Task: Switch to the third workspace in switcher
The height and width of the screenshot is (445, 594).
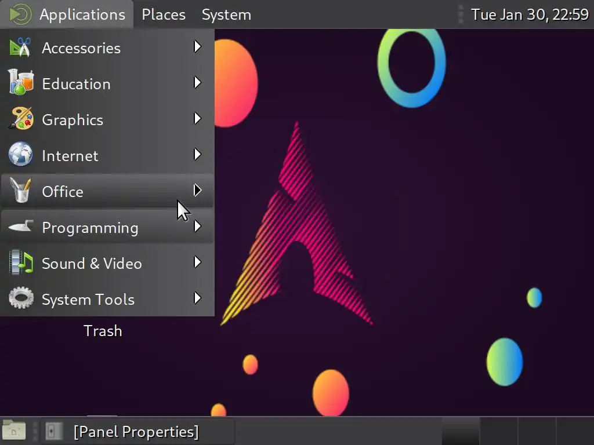Action: 537,431
